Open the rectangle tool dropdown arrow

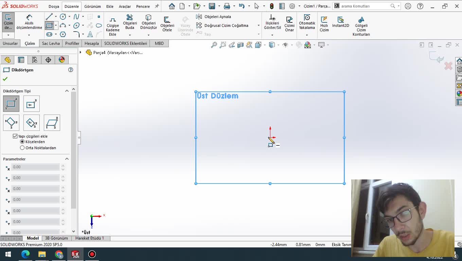[x=56, y=25]
